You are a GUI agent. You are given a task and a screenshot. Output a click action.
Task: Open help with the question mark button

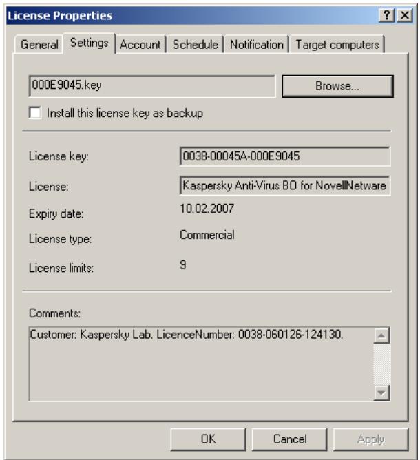(387, 15)
